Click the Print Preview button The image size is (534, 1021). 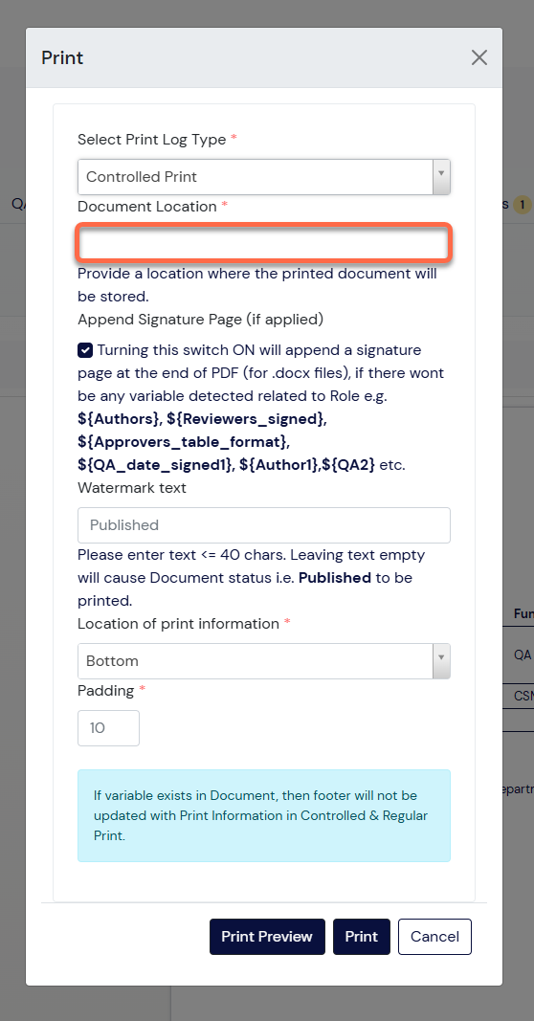[267, 937]
